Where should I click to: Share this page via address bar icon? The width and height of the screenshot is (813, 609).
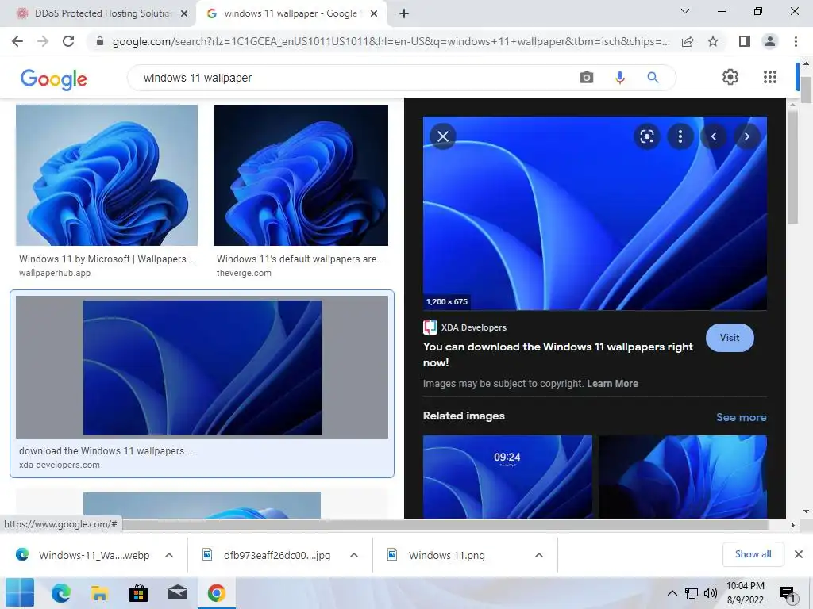tap(688, 41)
